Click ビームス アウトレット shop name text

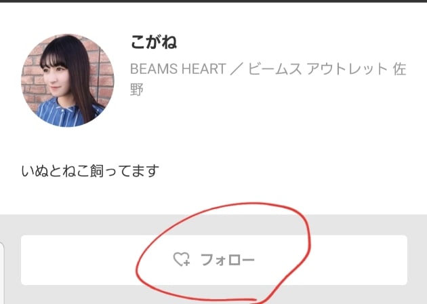pos(317,69)
